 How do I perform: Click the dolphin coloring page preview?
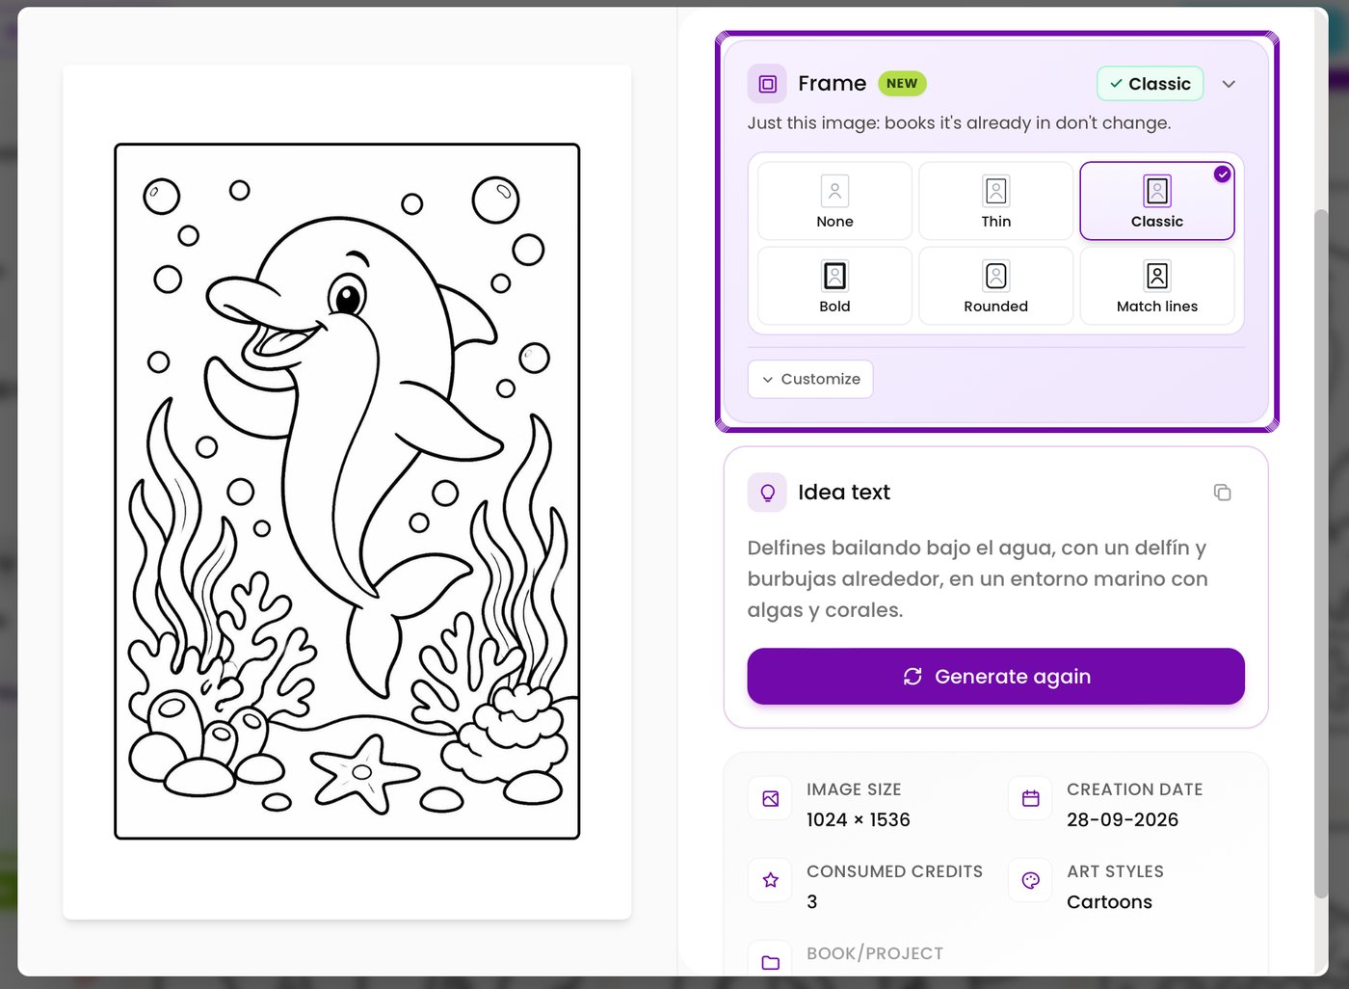click(347, 492)
